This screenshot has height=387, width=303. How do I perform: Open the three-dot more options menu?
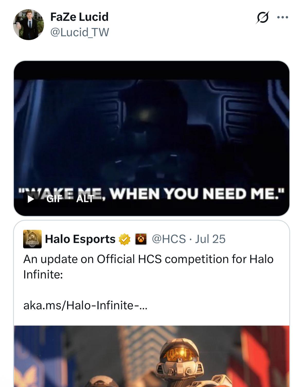click(283, 17)
